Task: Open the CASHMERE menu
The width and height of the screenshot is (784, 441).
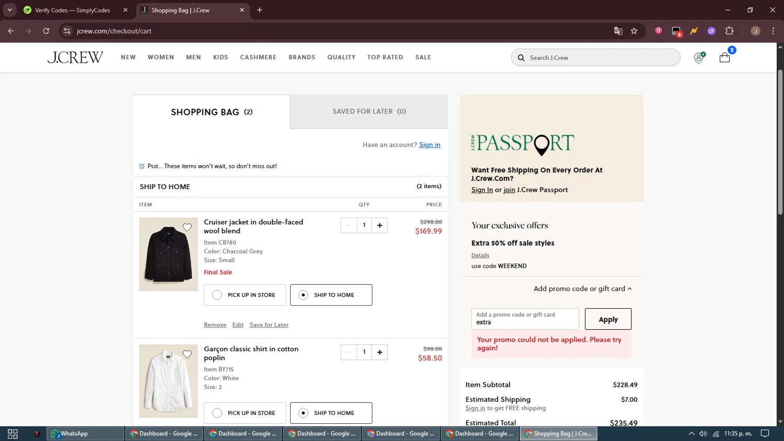Action: coord(258,57)
